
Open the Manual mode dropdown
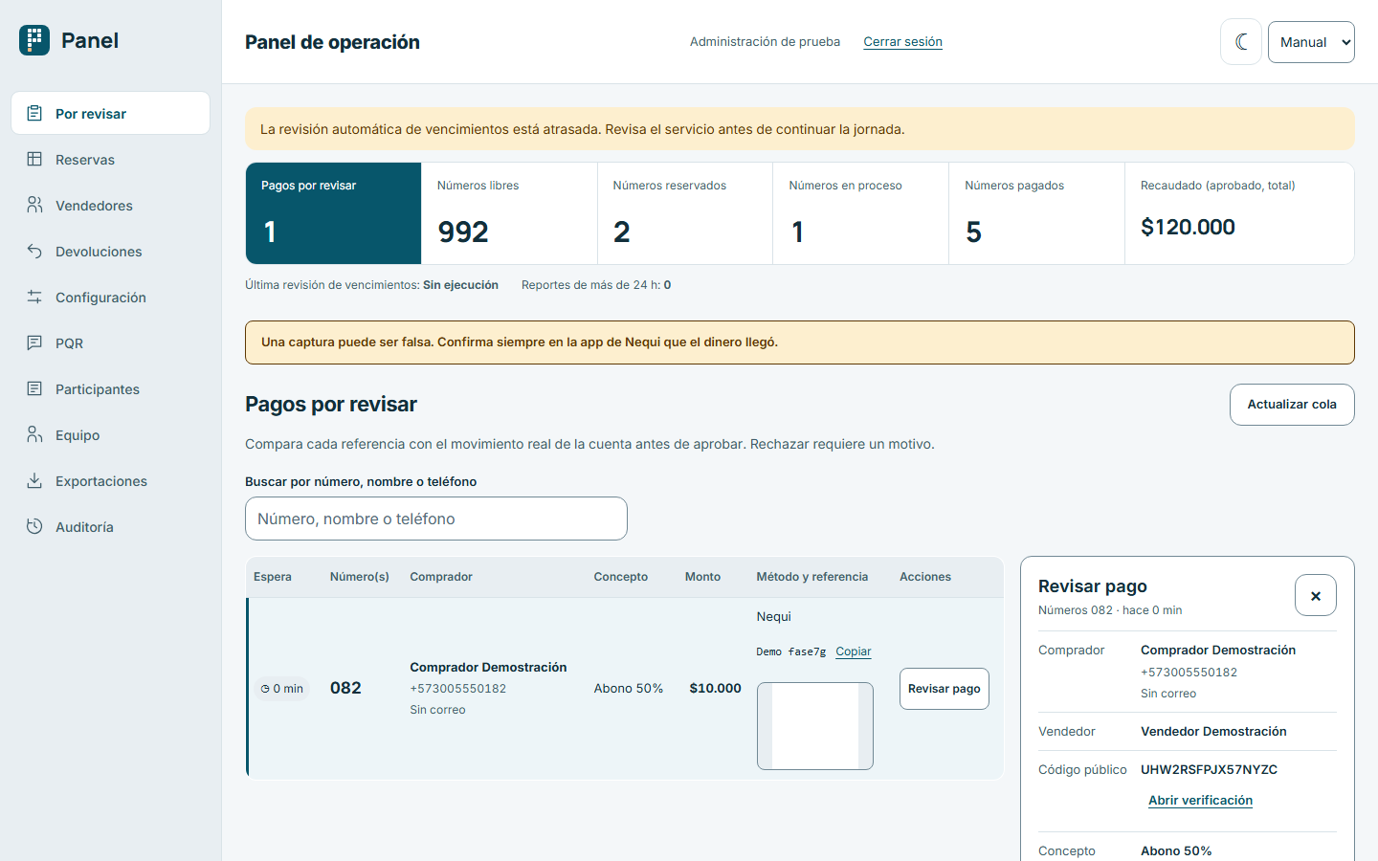[x=1311, y=42]
